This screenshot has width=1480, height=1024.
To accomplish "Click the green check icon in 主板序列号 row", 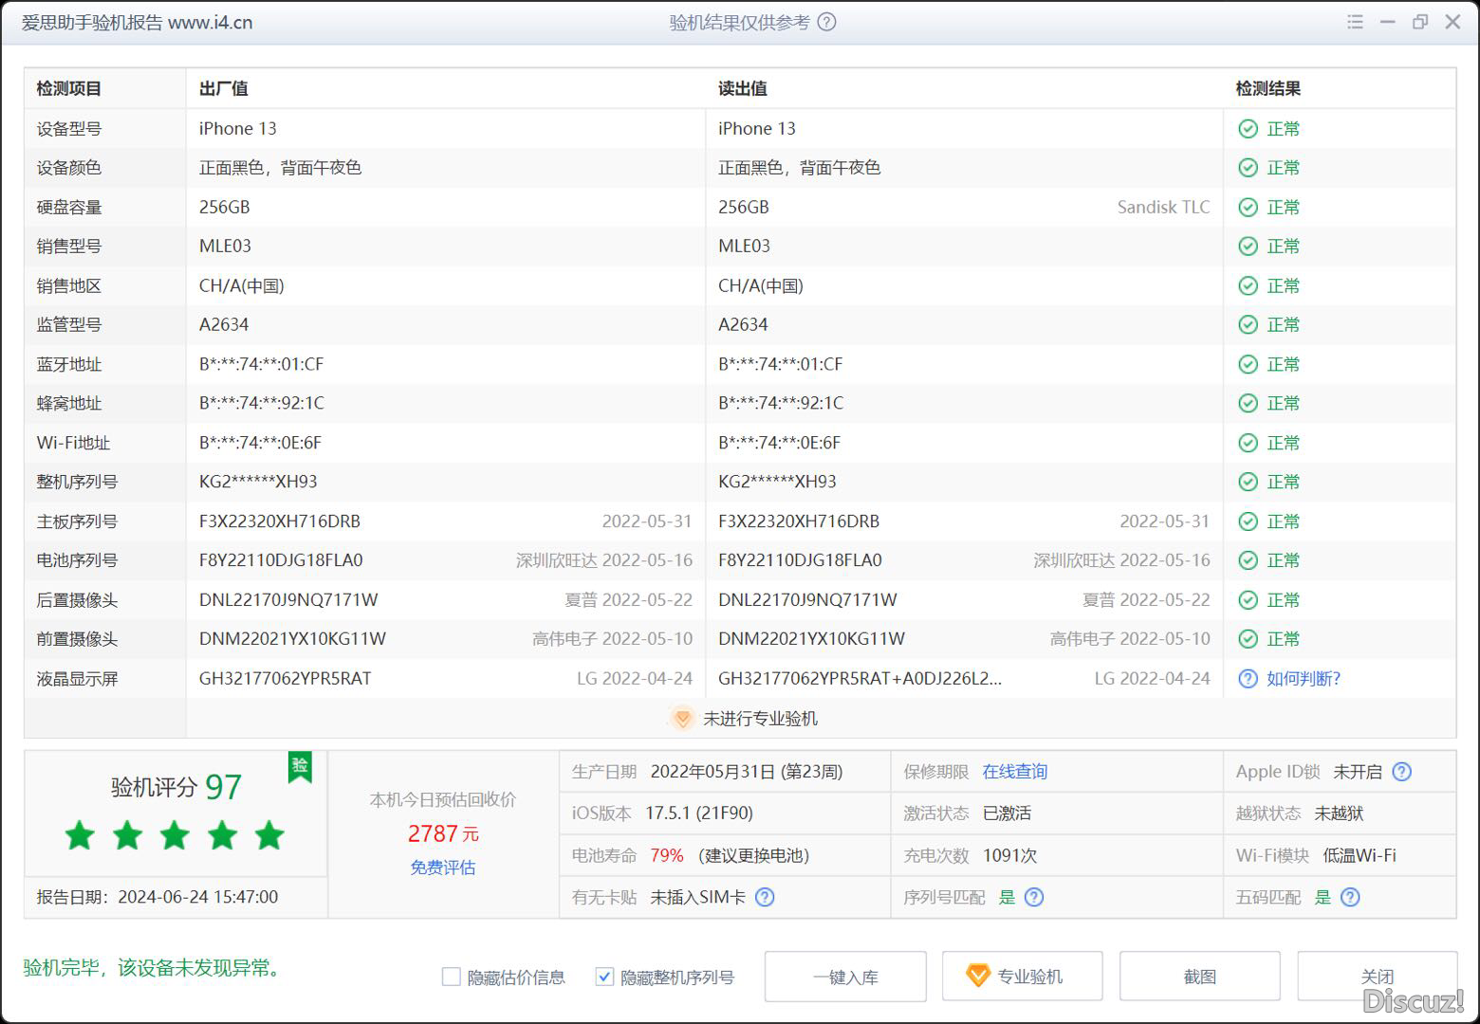I will (x=1248, y=522).
